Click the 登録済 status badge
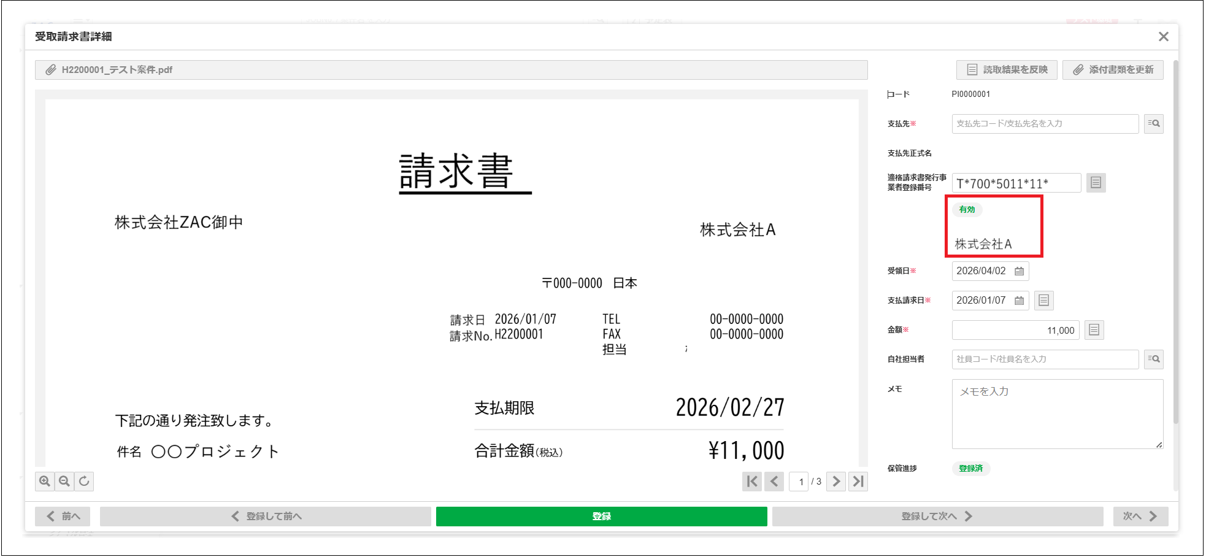Viewport: 1206px width, 557px height. click(x=971, y=469)
